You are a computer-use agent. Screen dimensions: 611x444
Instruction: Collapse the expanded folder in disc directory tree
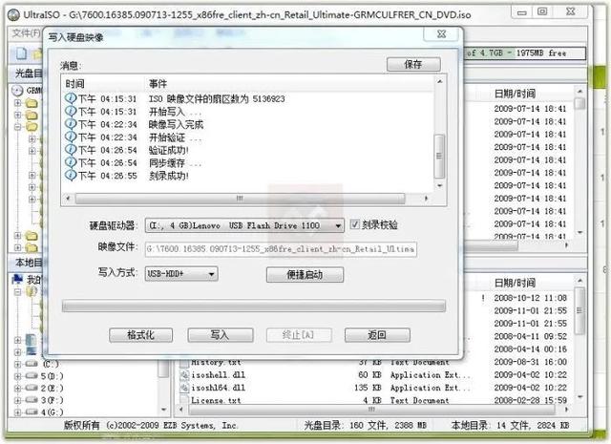coord(17,127)
